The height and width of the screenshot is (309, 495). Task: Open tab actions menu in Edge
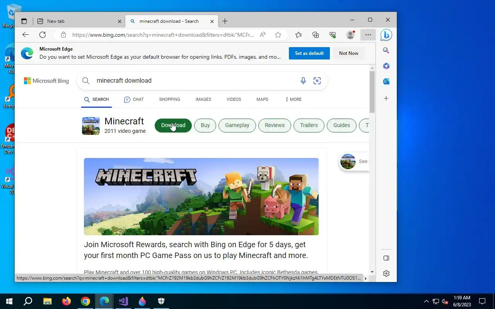tap(24, 21)
